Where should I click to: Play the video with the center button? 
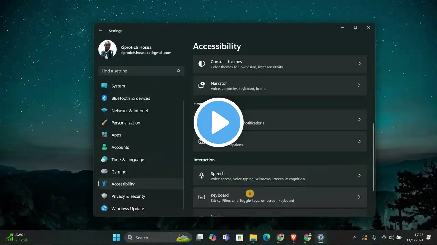tap(218, 122)
